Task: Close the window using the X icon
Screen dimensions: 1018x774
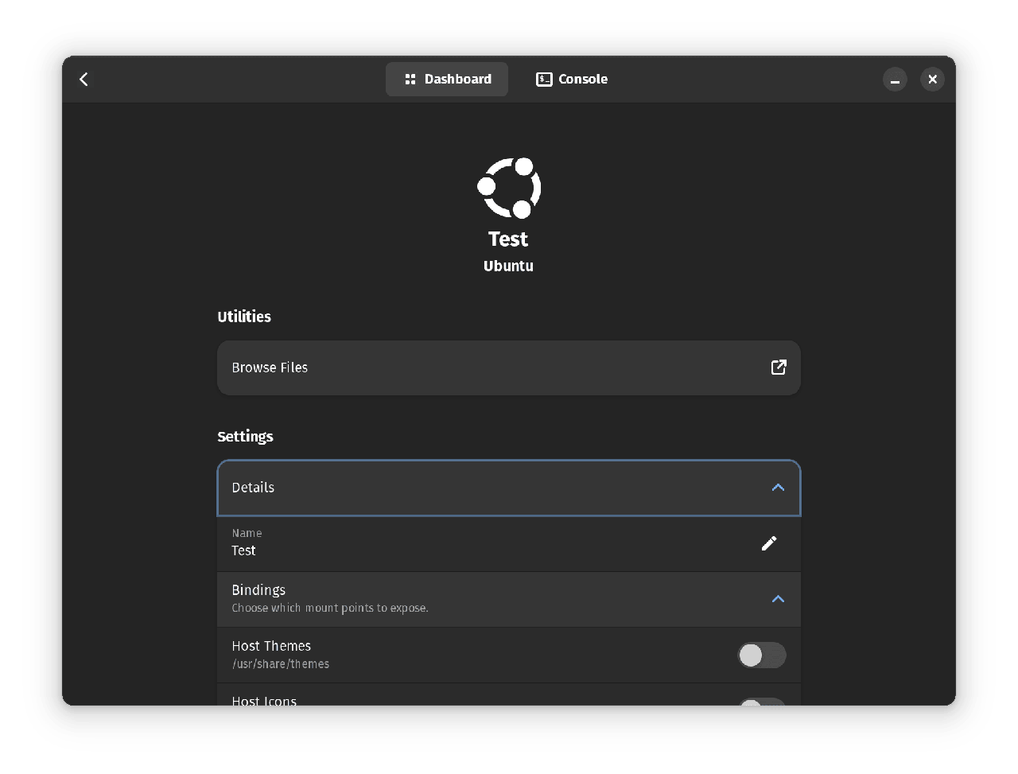Action: [x=932, y=80]
